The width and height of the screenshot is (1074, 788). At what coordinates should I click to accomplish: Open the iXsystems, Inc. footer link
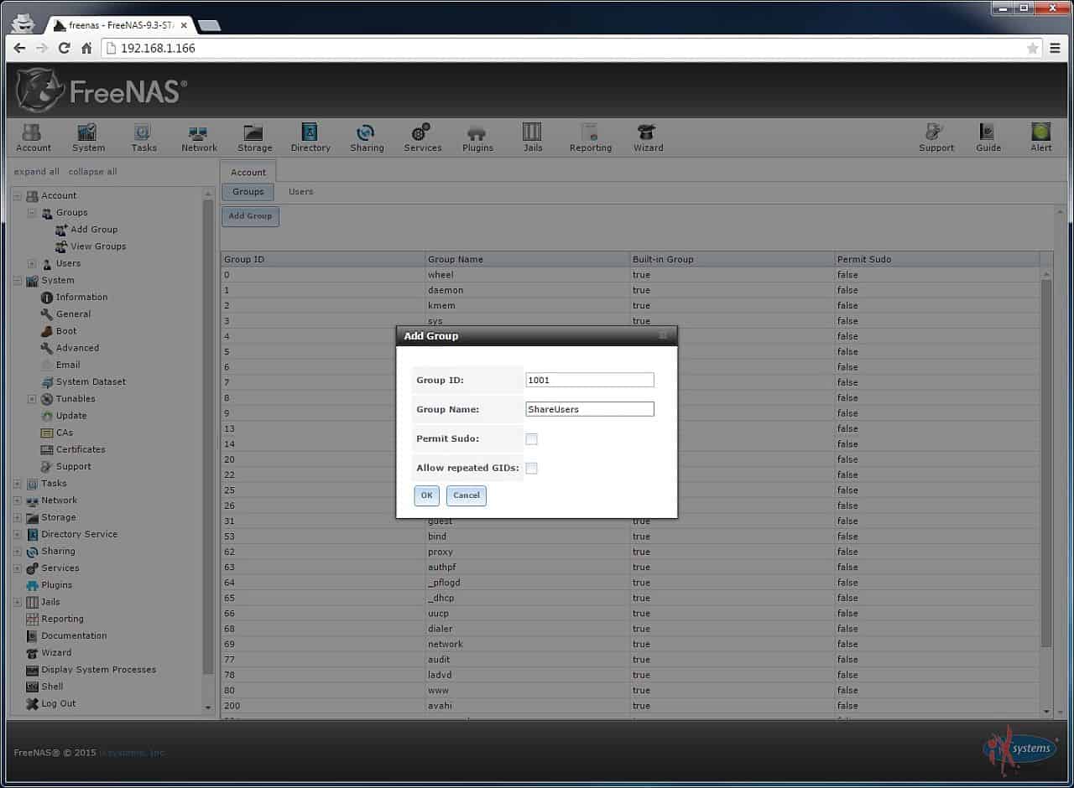click(x=133, y=753)
